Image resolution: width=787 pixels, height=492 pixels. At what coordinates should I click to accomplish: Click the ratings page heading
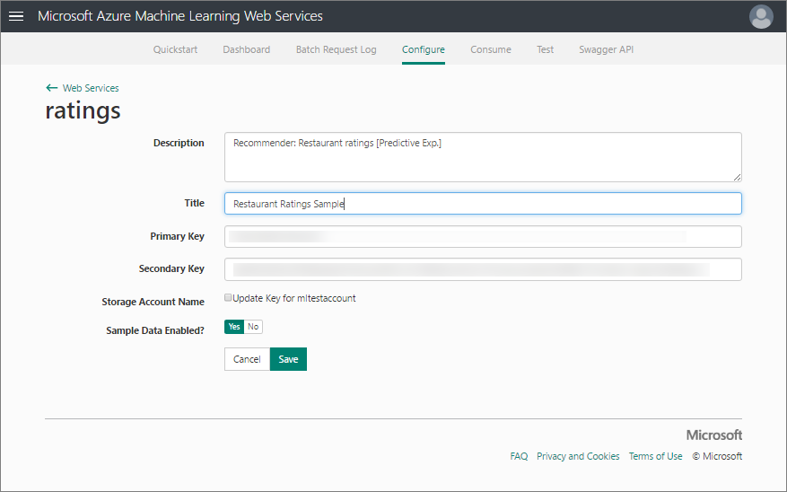tap(83, 110)
